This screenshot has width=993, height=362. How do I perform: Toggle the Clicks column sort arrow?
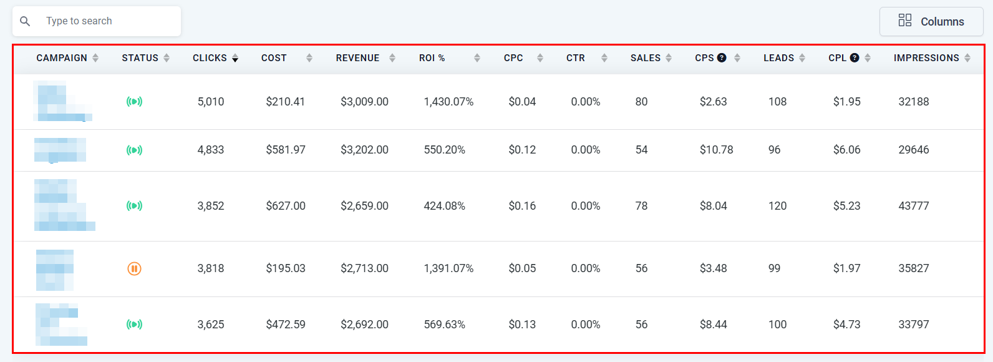(235, 58)
